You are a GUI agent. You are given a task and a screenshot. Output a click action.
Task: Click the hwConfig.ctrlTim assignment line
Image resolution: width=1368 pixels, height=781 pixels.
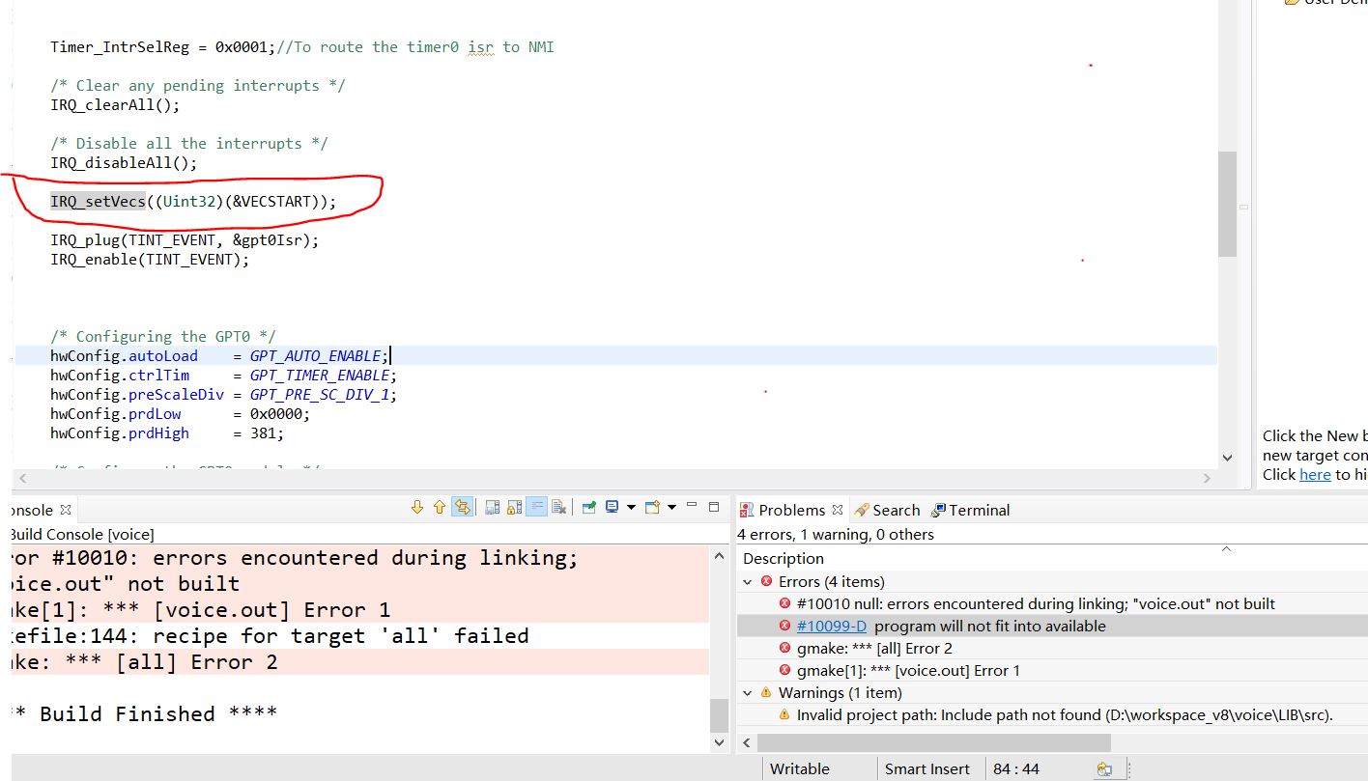tap(223, 375)
